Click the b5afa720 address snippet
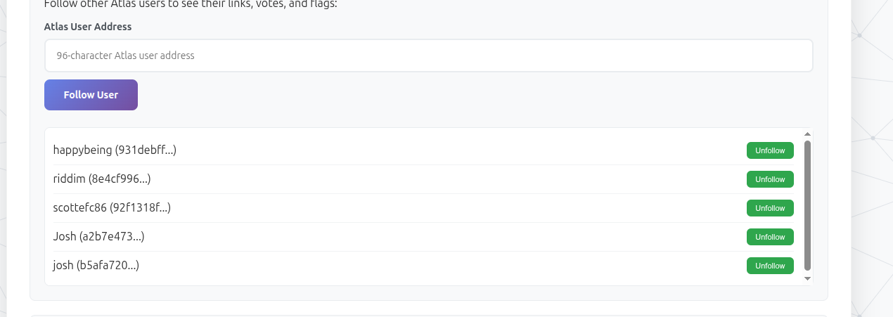The width and height of the screenshot is (893, 317). pos(108,266)
